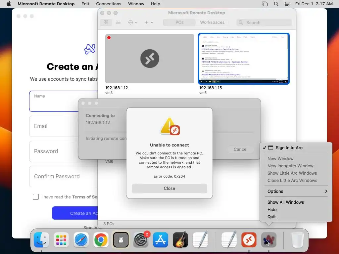Viewport: 339px width, 254px height.
Task: Click the screen mirroring menu bar icon
Action: (265, 4)
